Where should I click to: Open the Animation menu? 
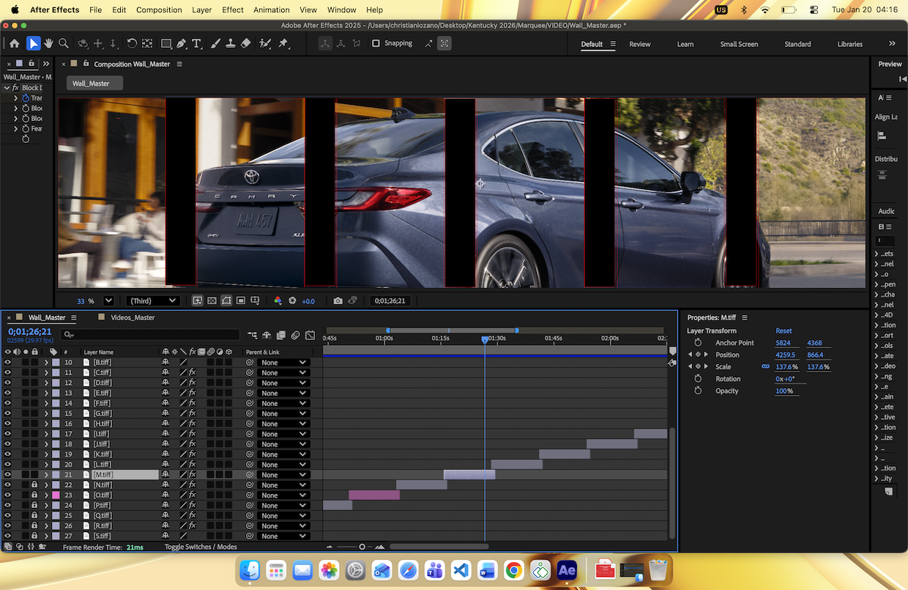click(271, 10)
